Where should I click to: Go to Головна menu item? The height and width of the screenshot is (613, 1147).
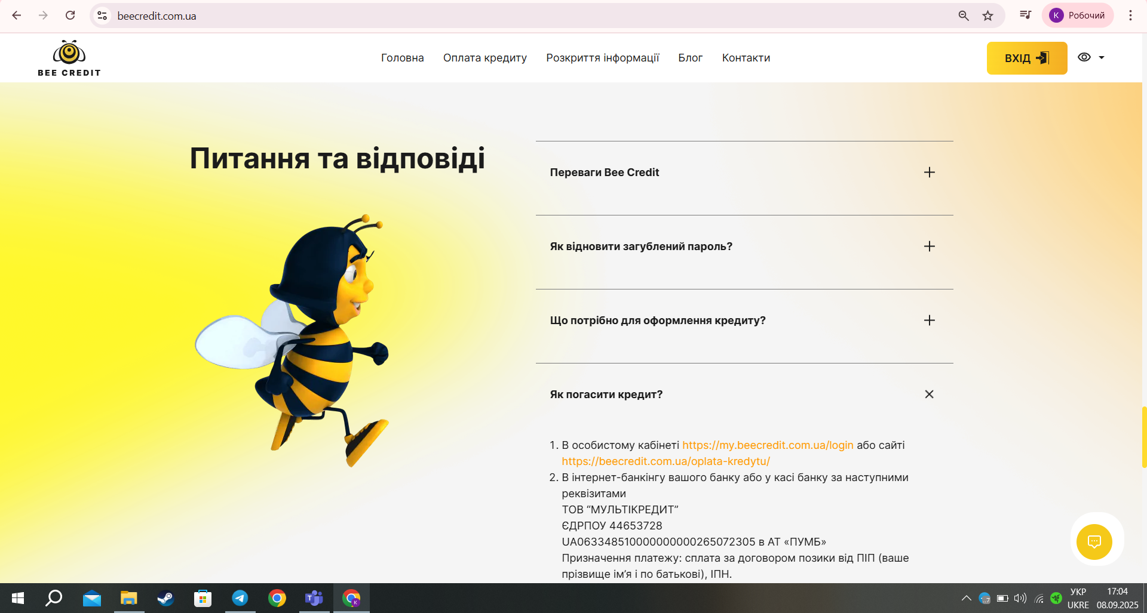click(x=402, y=58)
